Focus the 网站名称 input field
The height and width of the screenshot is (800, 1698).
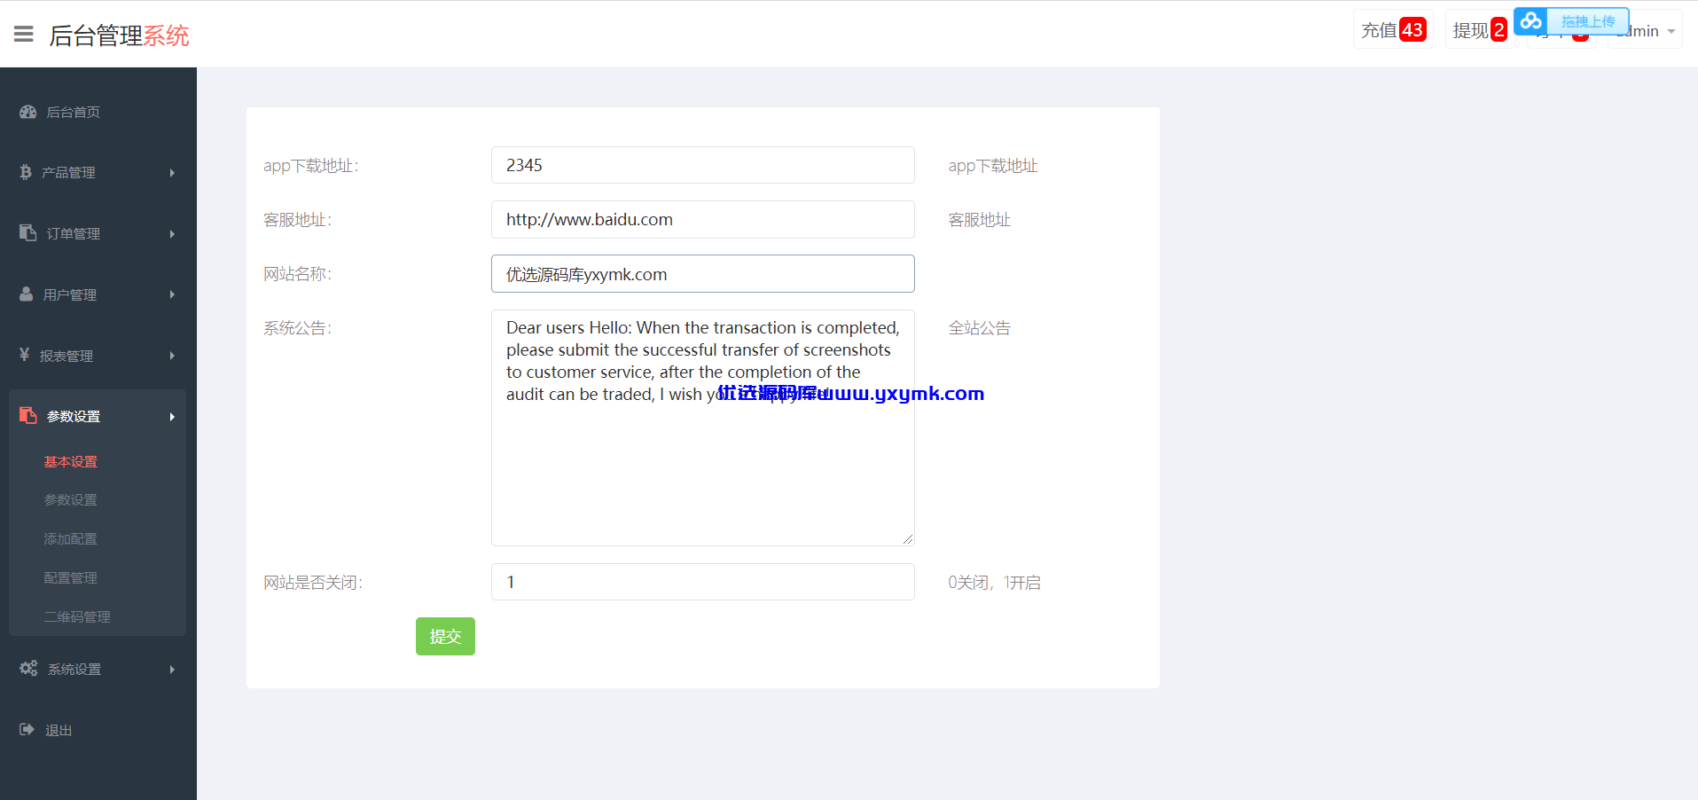coord(703,274)
